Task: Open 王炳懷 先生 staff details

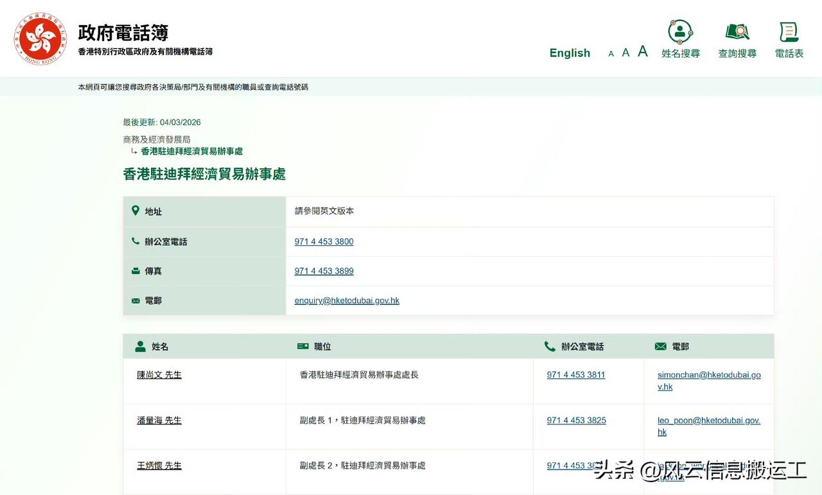Action: coord(159,465)
